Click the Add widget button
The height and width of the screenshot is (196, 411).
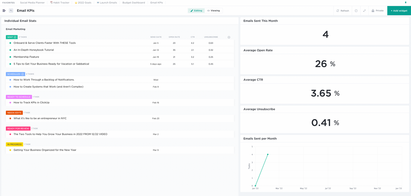click(x=399, y=11)
